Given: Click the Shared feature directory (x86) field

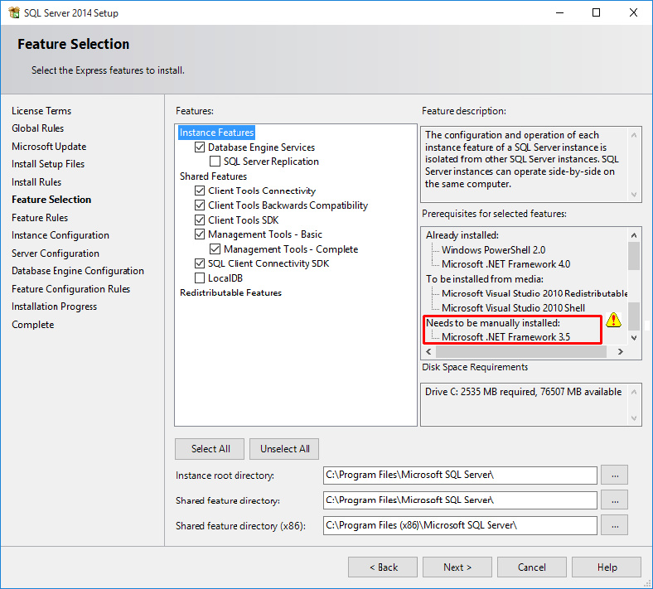Looking at the screenshot, I should click(x=460, y=526).
